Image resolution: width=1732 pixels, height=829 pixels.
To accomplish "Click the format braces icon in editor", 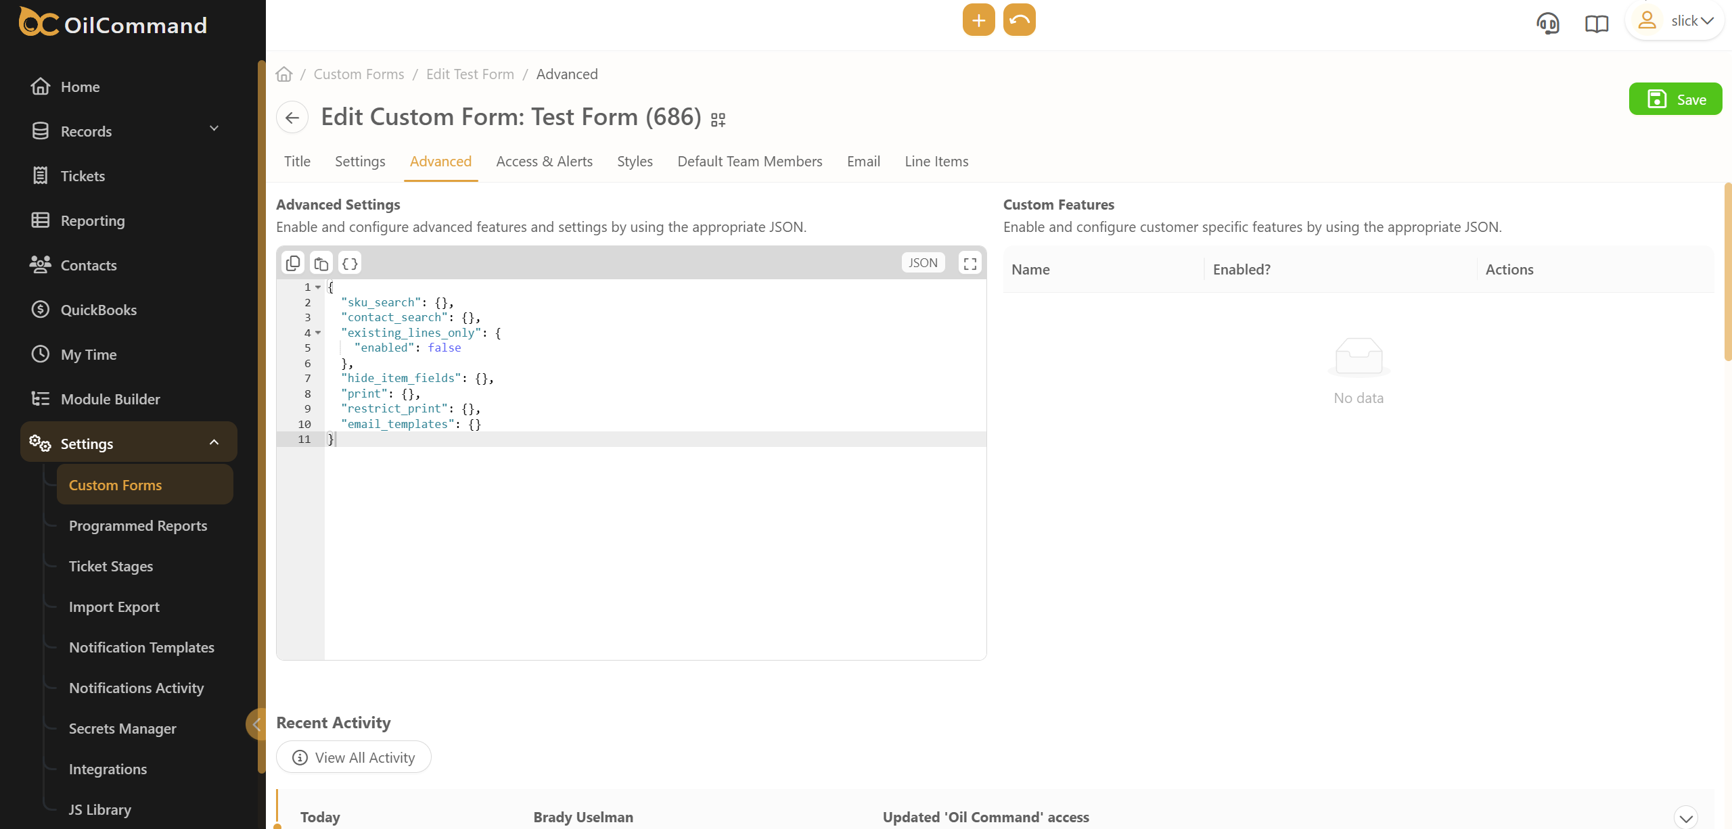I will tap(350, 263).
